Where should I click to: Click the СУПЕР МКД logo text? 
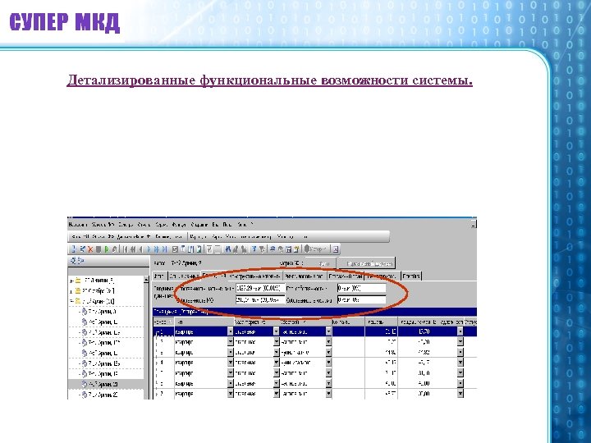tap(64, 23)
